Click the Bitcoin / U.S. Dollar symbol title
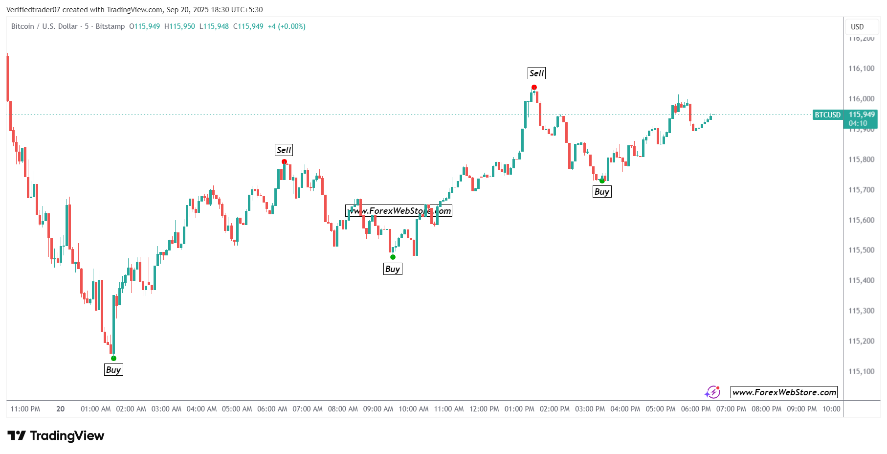Screen dimensions: 887x454 44,26
